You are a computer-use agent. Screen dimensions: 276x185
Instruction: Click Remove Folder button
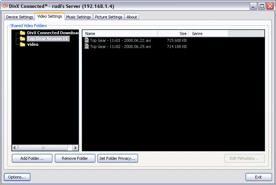[75, 158]
